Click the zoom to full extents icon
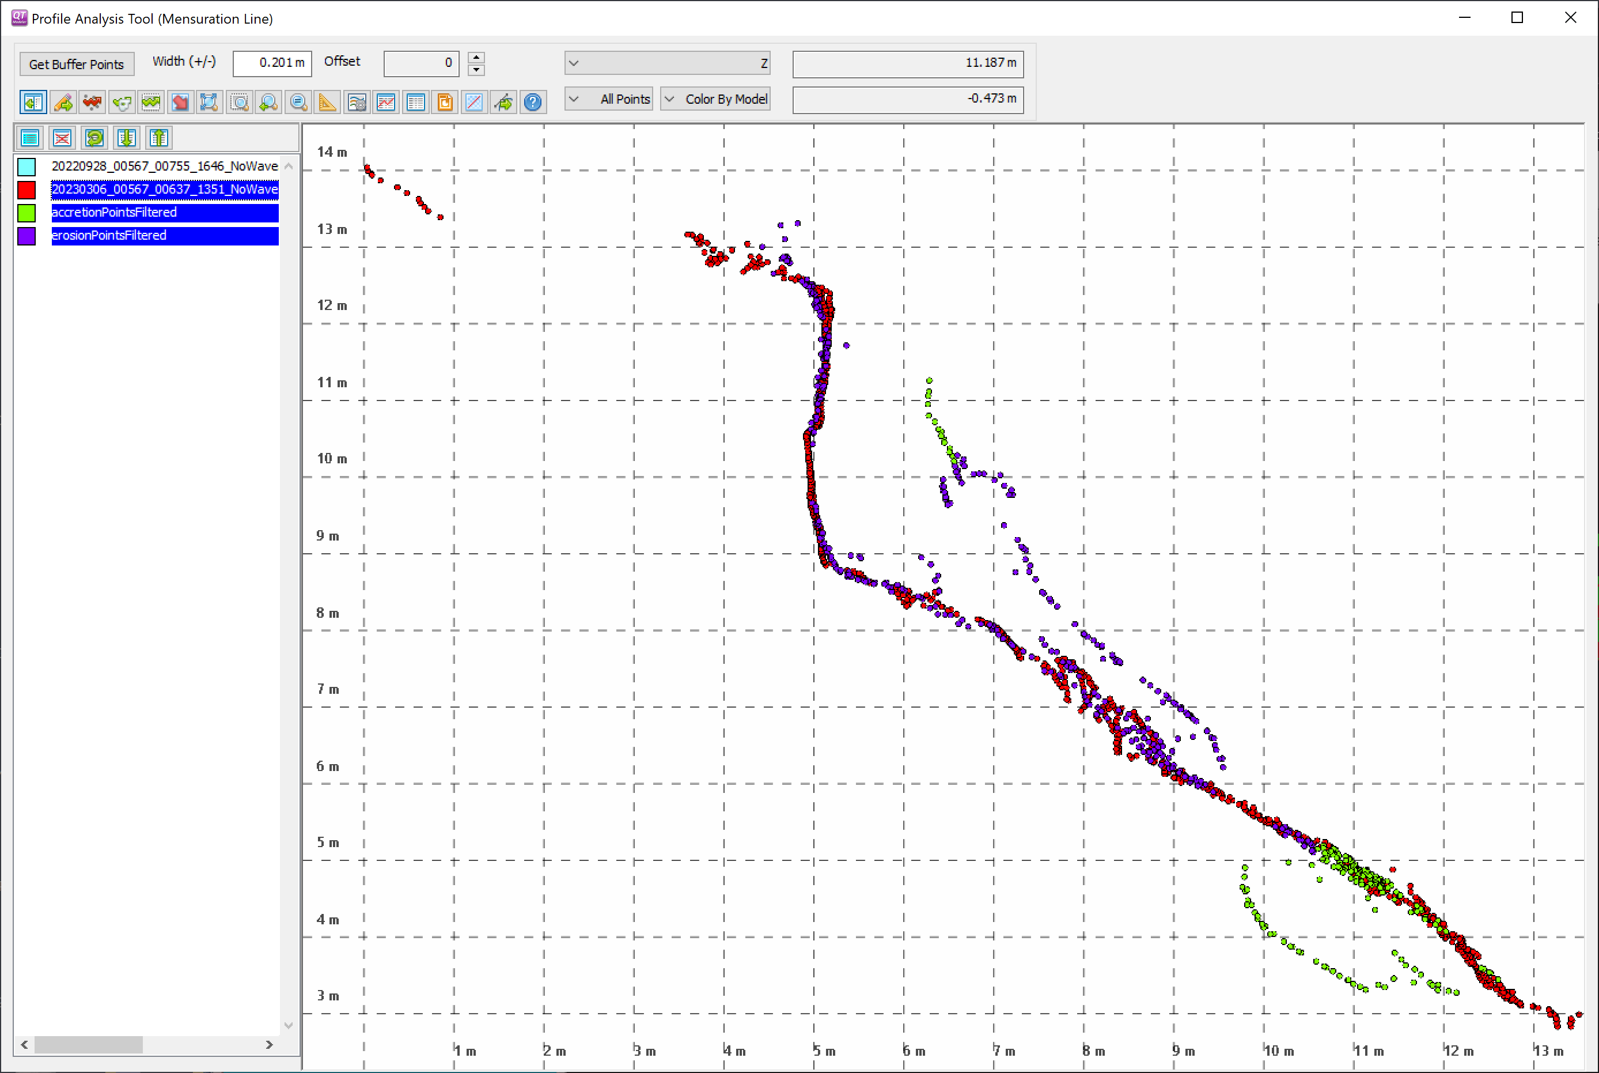The width and height of the screenshot is (1599, 1073). tap(209, 103)
